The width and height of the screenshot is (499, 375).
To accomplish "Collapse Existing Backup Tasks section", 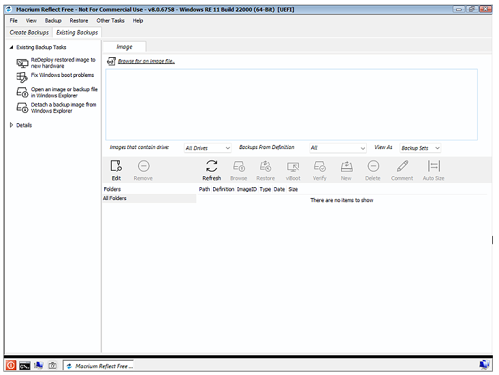I will point(12,47).
